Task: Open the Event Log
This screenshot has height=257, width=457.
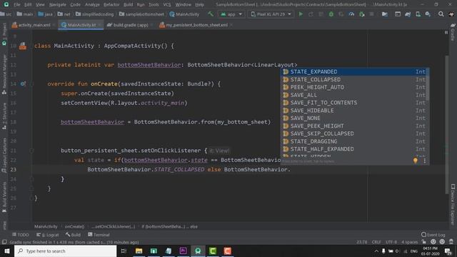Action: click(x=433, y=235)
